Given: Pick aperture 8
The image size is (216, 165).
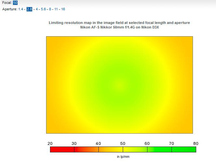Looking at the screenshot, I should click(50, 9).
